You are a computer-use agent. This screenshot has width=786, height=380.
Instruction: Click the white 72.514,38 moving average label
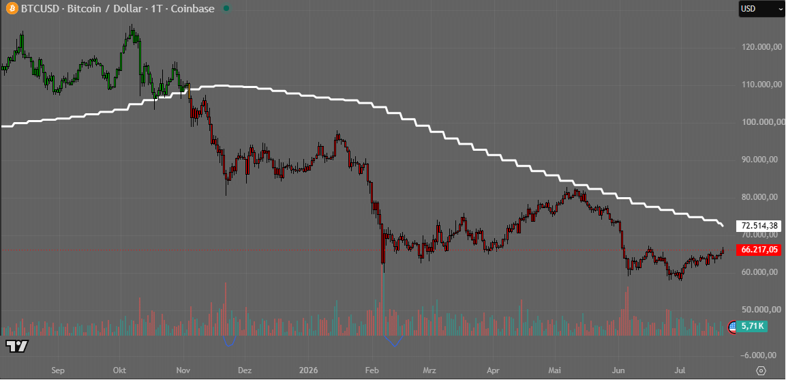(759, 225)
